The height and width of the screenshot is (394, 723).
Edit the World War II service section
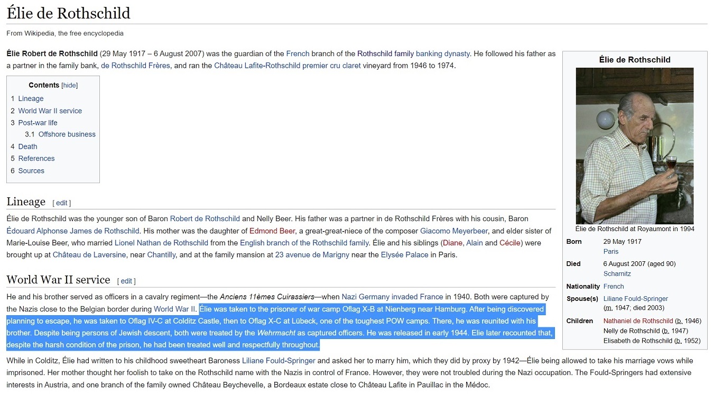click(x=127, y=281)
